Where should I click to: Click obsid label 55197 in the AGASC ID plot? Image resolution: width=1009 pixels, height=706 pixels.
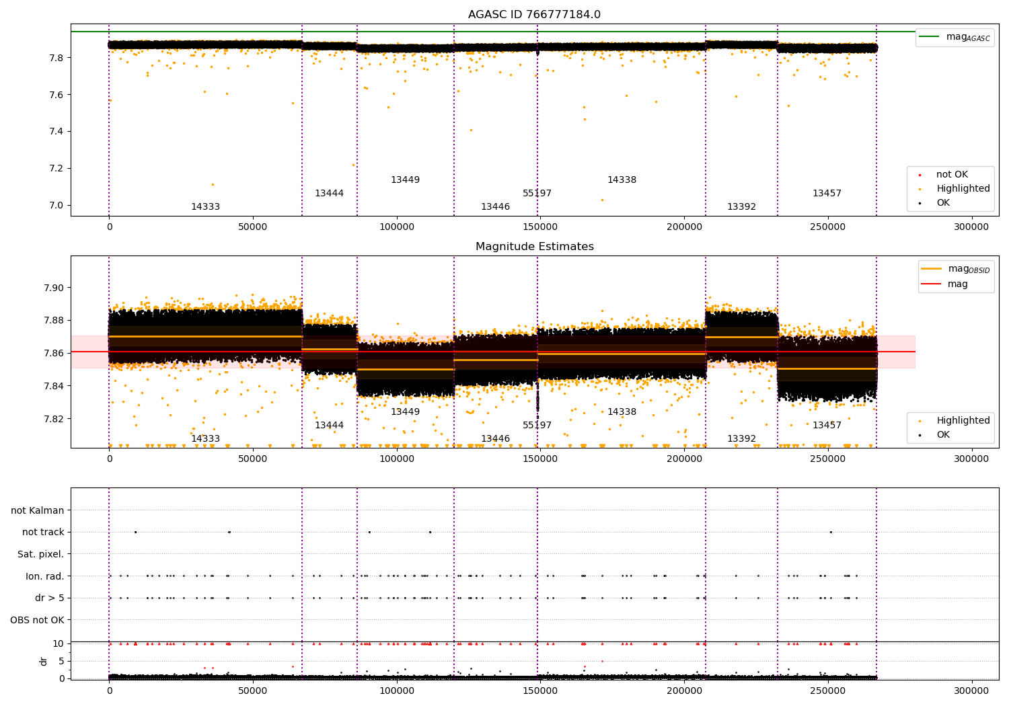click(537, 194)
